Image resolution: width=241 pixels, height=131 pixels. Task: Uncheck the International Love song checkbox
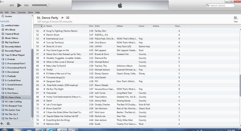click(44, 39)
